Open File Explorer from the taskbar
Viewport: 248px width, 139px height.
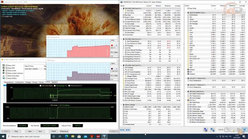73,136
